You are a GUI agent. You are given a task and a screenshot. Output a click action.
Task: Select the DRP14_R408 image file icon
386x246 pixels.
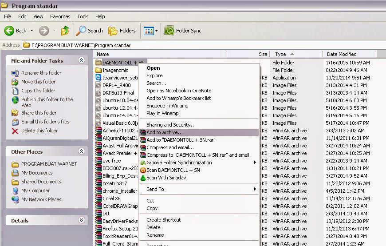click(x=98, y=85)
